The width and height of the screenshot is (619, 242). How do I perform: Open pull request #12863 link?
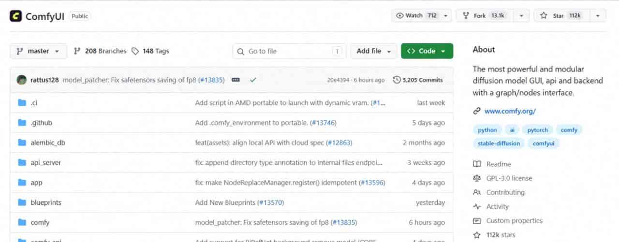(340, 142)
